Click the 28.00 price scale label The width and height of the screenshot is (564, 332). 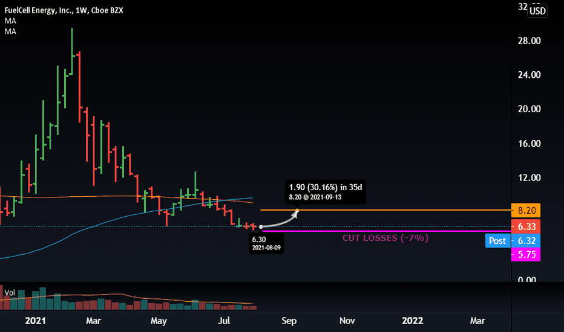pyautogui.click(x=529, y=41)
